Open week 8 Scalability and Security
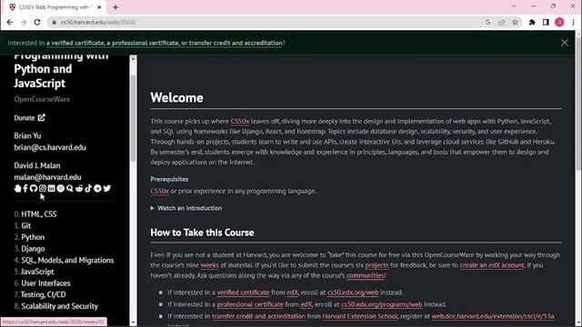The height and width of the screenshot is (327, 582). (59, 306)
